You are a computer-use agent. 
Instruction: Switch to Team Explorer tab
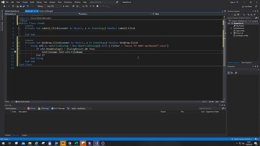point(247,62)
